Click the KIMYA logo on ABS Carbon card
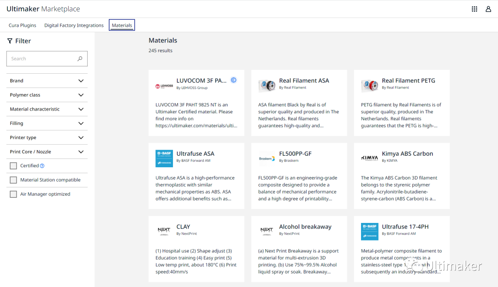 coord(370,158)
